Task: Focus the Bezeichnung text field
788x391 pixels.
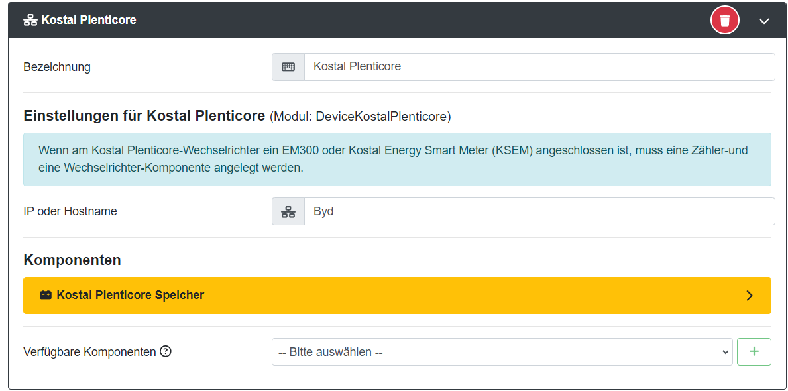Action: (x=539, y=67)
